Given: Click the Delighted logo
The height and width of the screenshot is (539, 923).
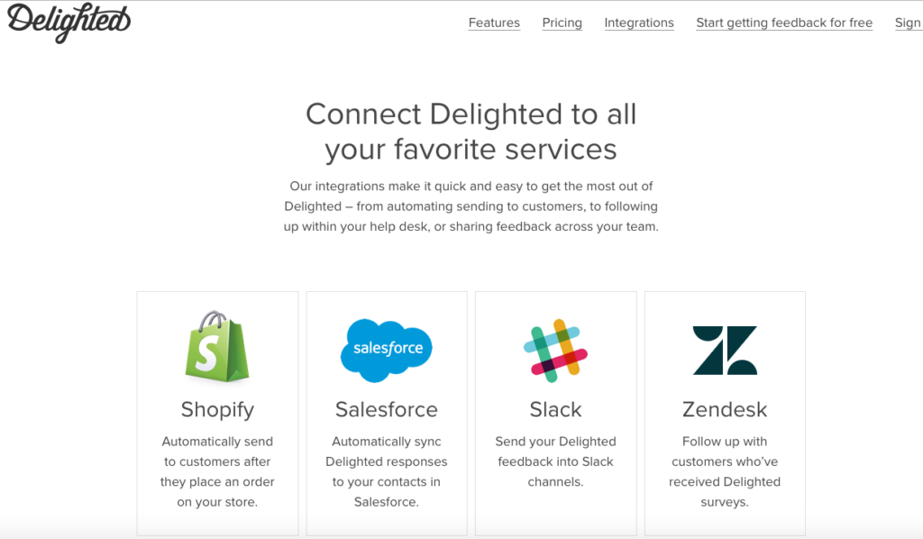Looking at the screenshot, I should [69, 23].
